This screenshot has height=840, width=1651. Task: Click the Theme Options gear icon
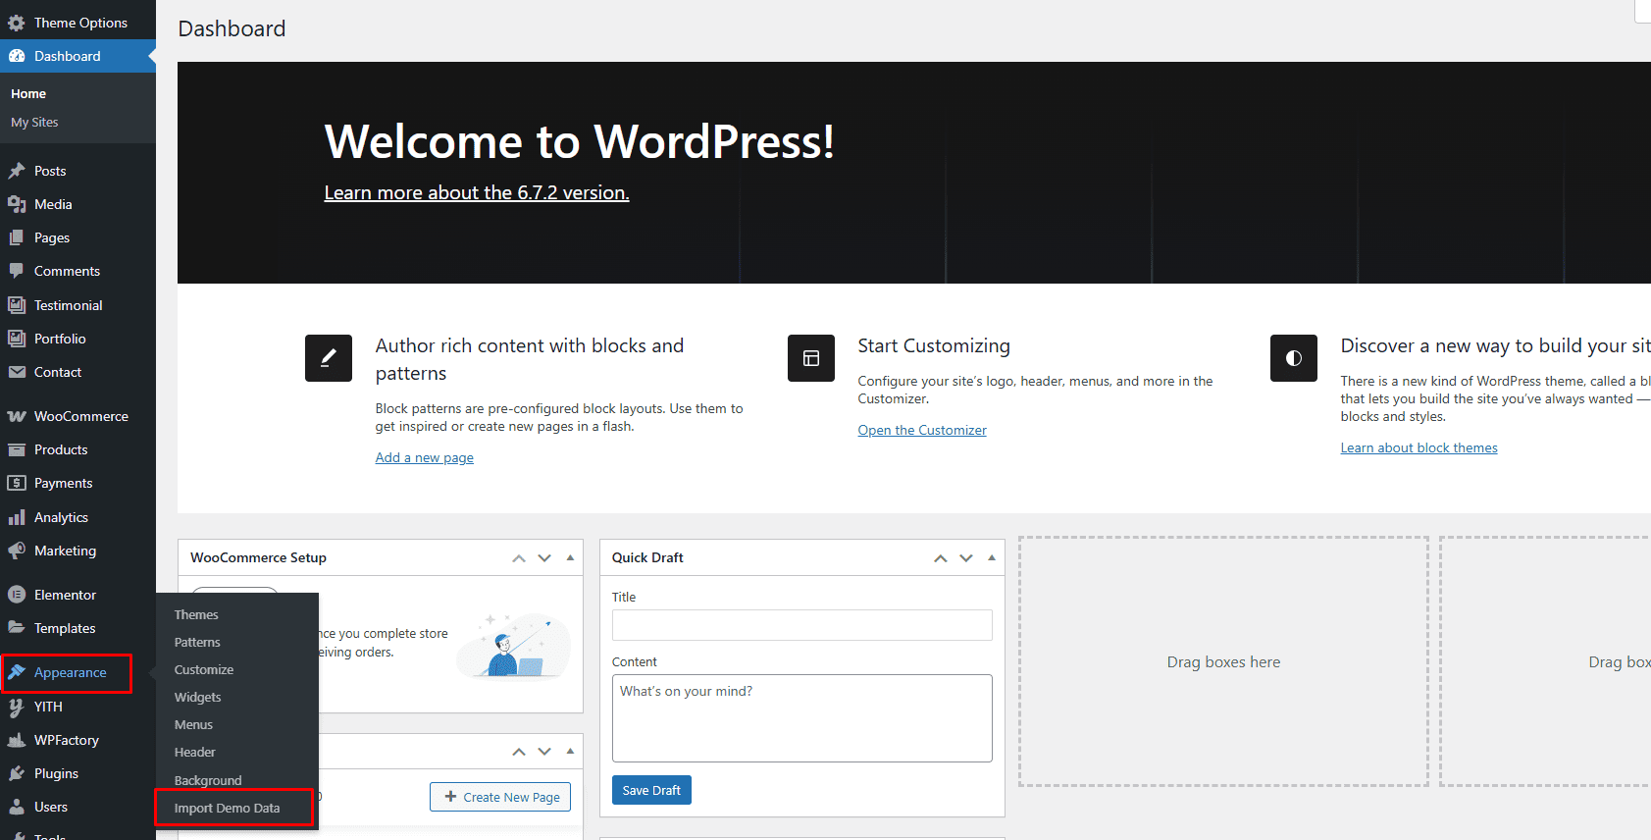point(17,23)
